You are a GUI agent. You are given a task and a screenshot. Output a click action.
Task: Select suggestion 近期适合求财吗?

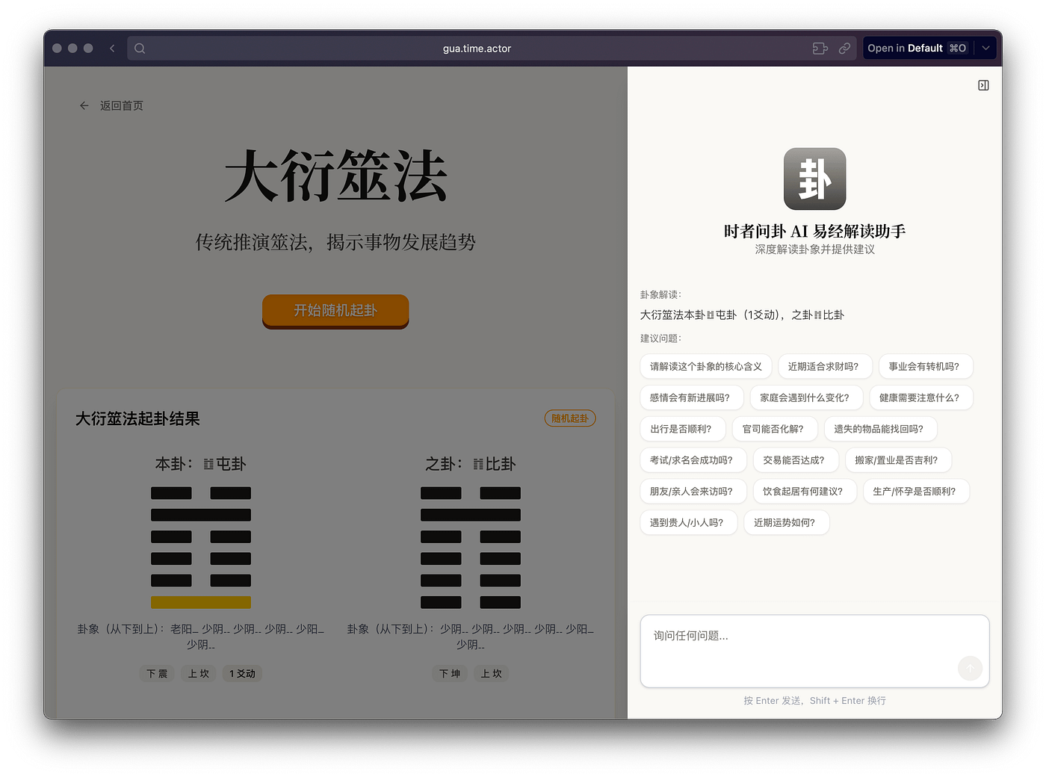823,367
